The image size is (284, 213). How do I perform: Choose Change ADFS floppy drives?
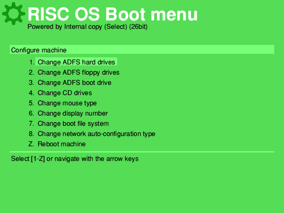[78, 72]
